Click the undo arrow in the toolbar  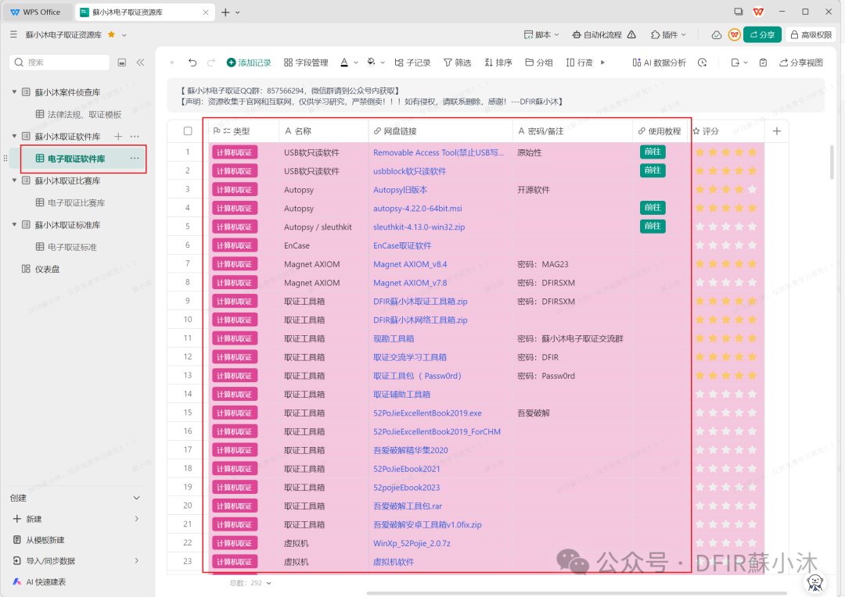(192, 63)
